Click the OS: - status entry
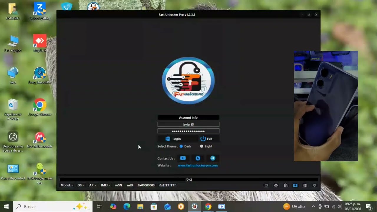 81,185
